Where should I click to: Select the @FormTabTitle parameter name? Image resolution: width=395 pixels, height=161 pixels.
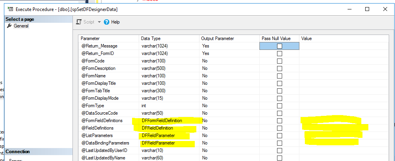pyautogui.click(x=96, y=91)
